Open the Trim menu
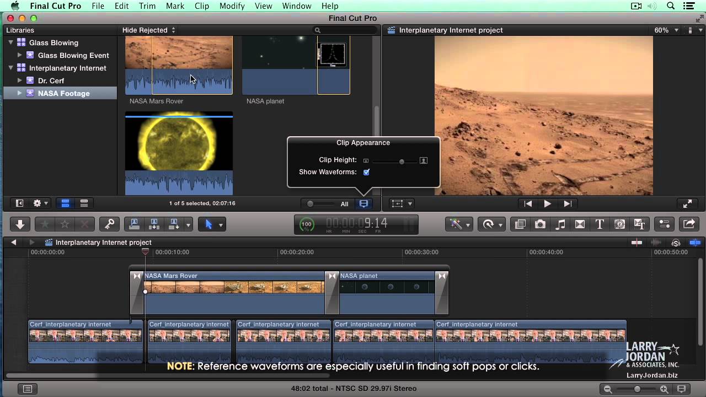This screenshot has width=706, height=397. coord(147,6)
